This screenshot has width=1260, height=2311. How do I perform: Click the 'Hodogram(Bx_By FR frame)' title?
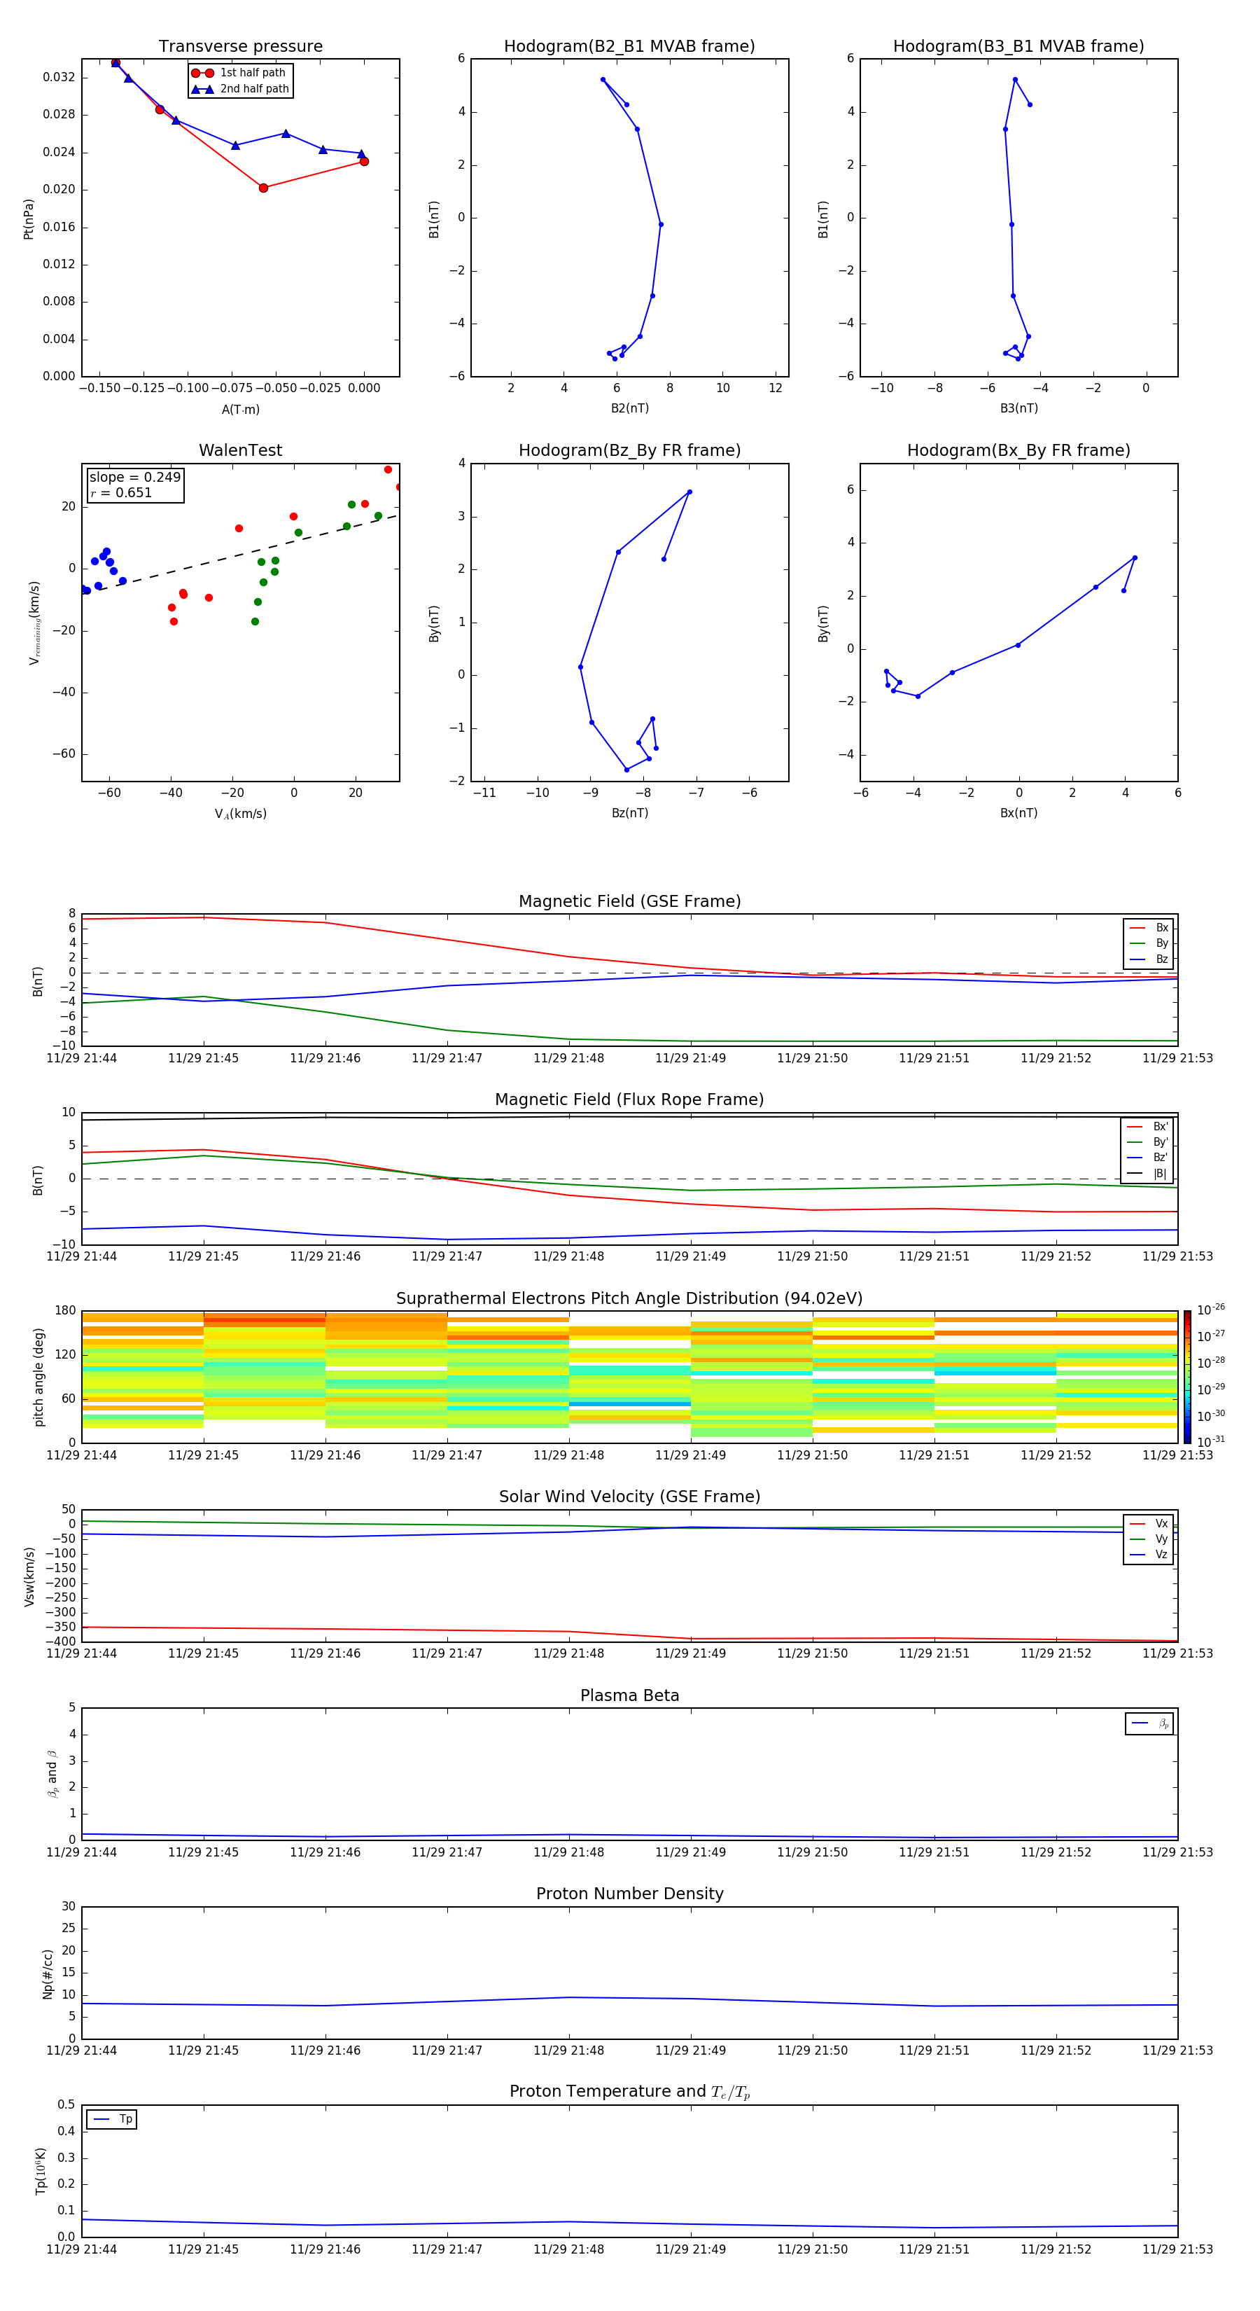[1018, 450]
